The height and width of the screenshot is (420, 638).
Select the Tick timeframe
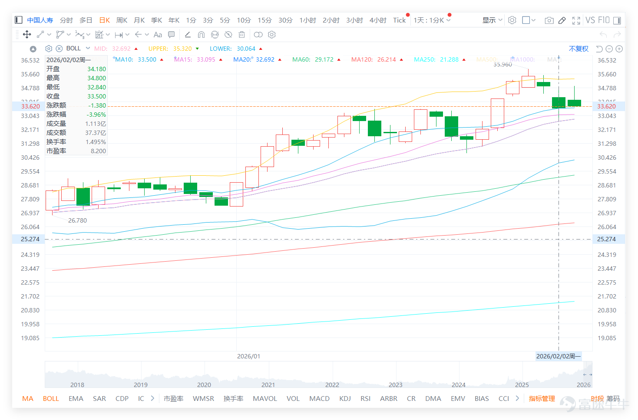click(400, 20)
